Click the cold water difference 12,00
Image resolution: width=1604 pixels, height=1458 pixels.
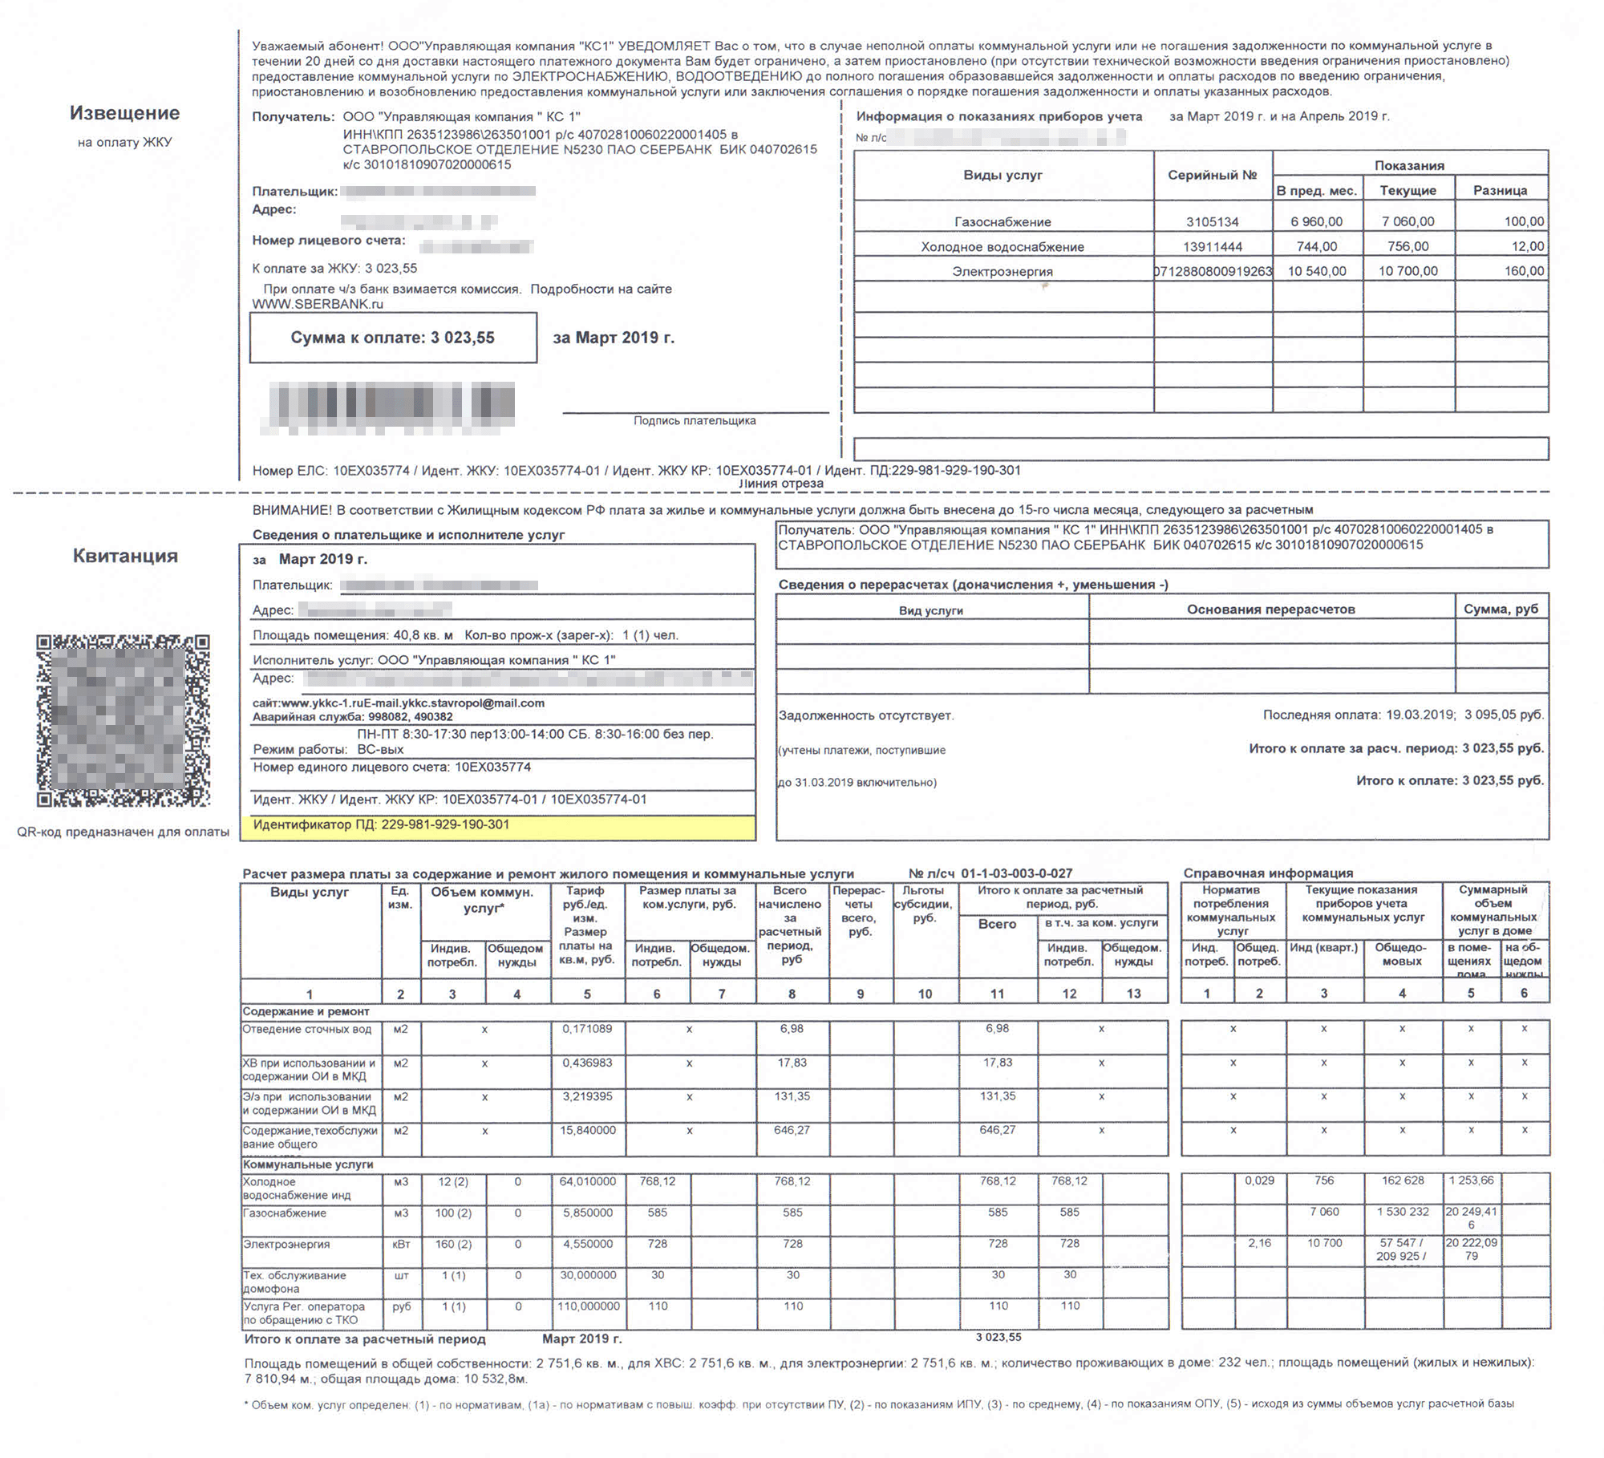(1528, 246)
